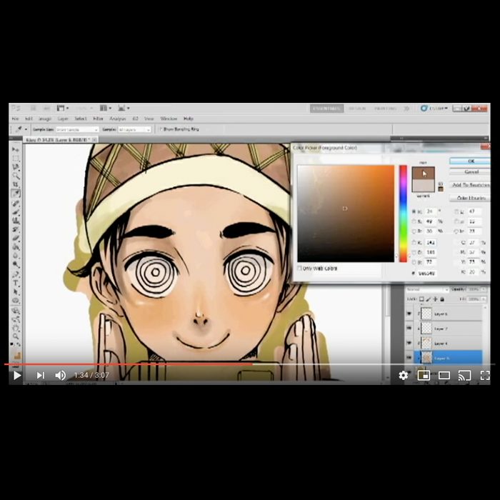Image resolution: width=500 pixels, height=500 pixels.
Task: Open the Edit menu
Action: 29,119
